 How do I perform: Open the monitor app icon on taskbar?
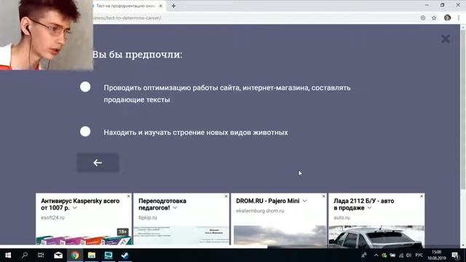tap(108, 255)
